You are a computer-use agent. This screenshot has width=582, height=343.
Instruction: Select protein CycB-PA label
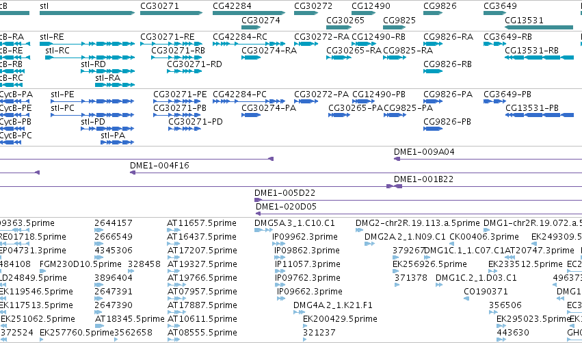pos(16,94)
